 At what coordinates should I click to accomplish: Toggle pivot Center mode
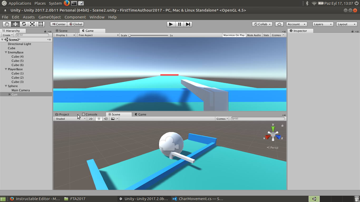(x=59, y=24)
